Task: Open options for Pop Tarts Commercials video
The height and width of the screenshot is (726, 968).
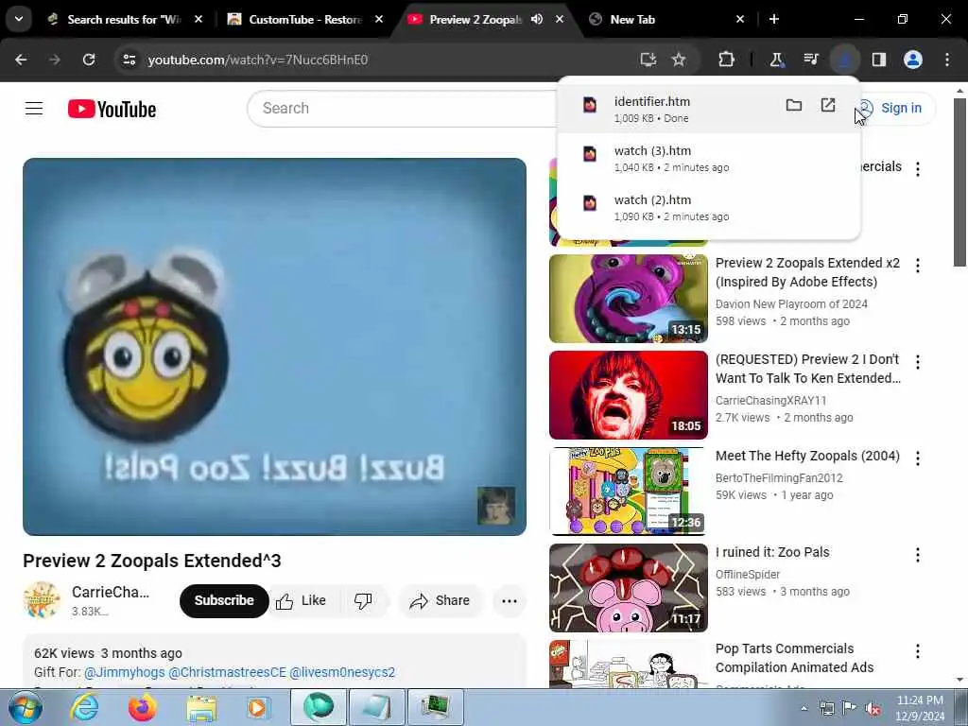Action: click(x=918, y=650)
